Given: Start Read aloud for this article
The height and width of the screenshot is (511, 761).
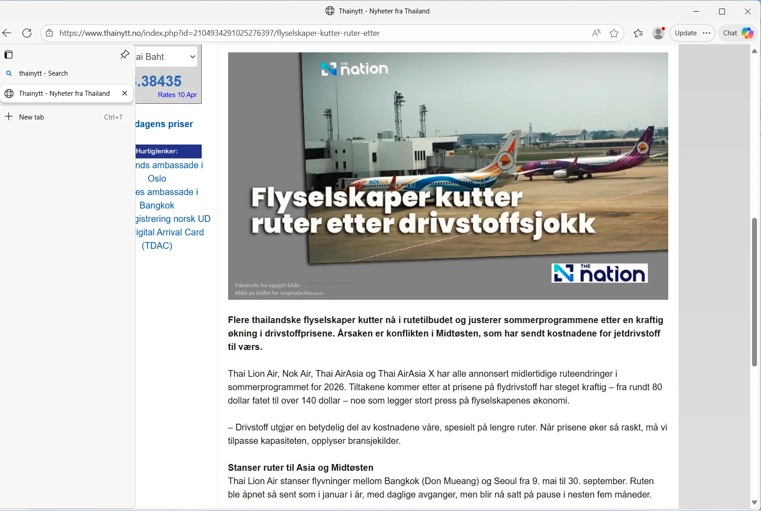Looking at the screenshot, I should pyautogui.click(x=596, y=33).
